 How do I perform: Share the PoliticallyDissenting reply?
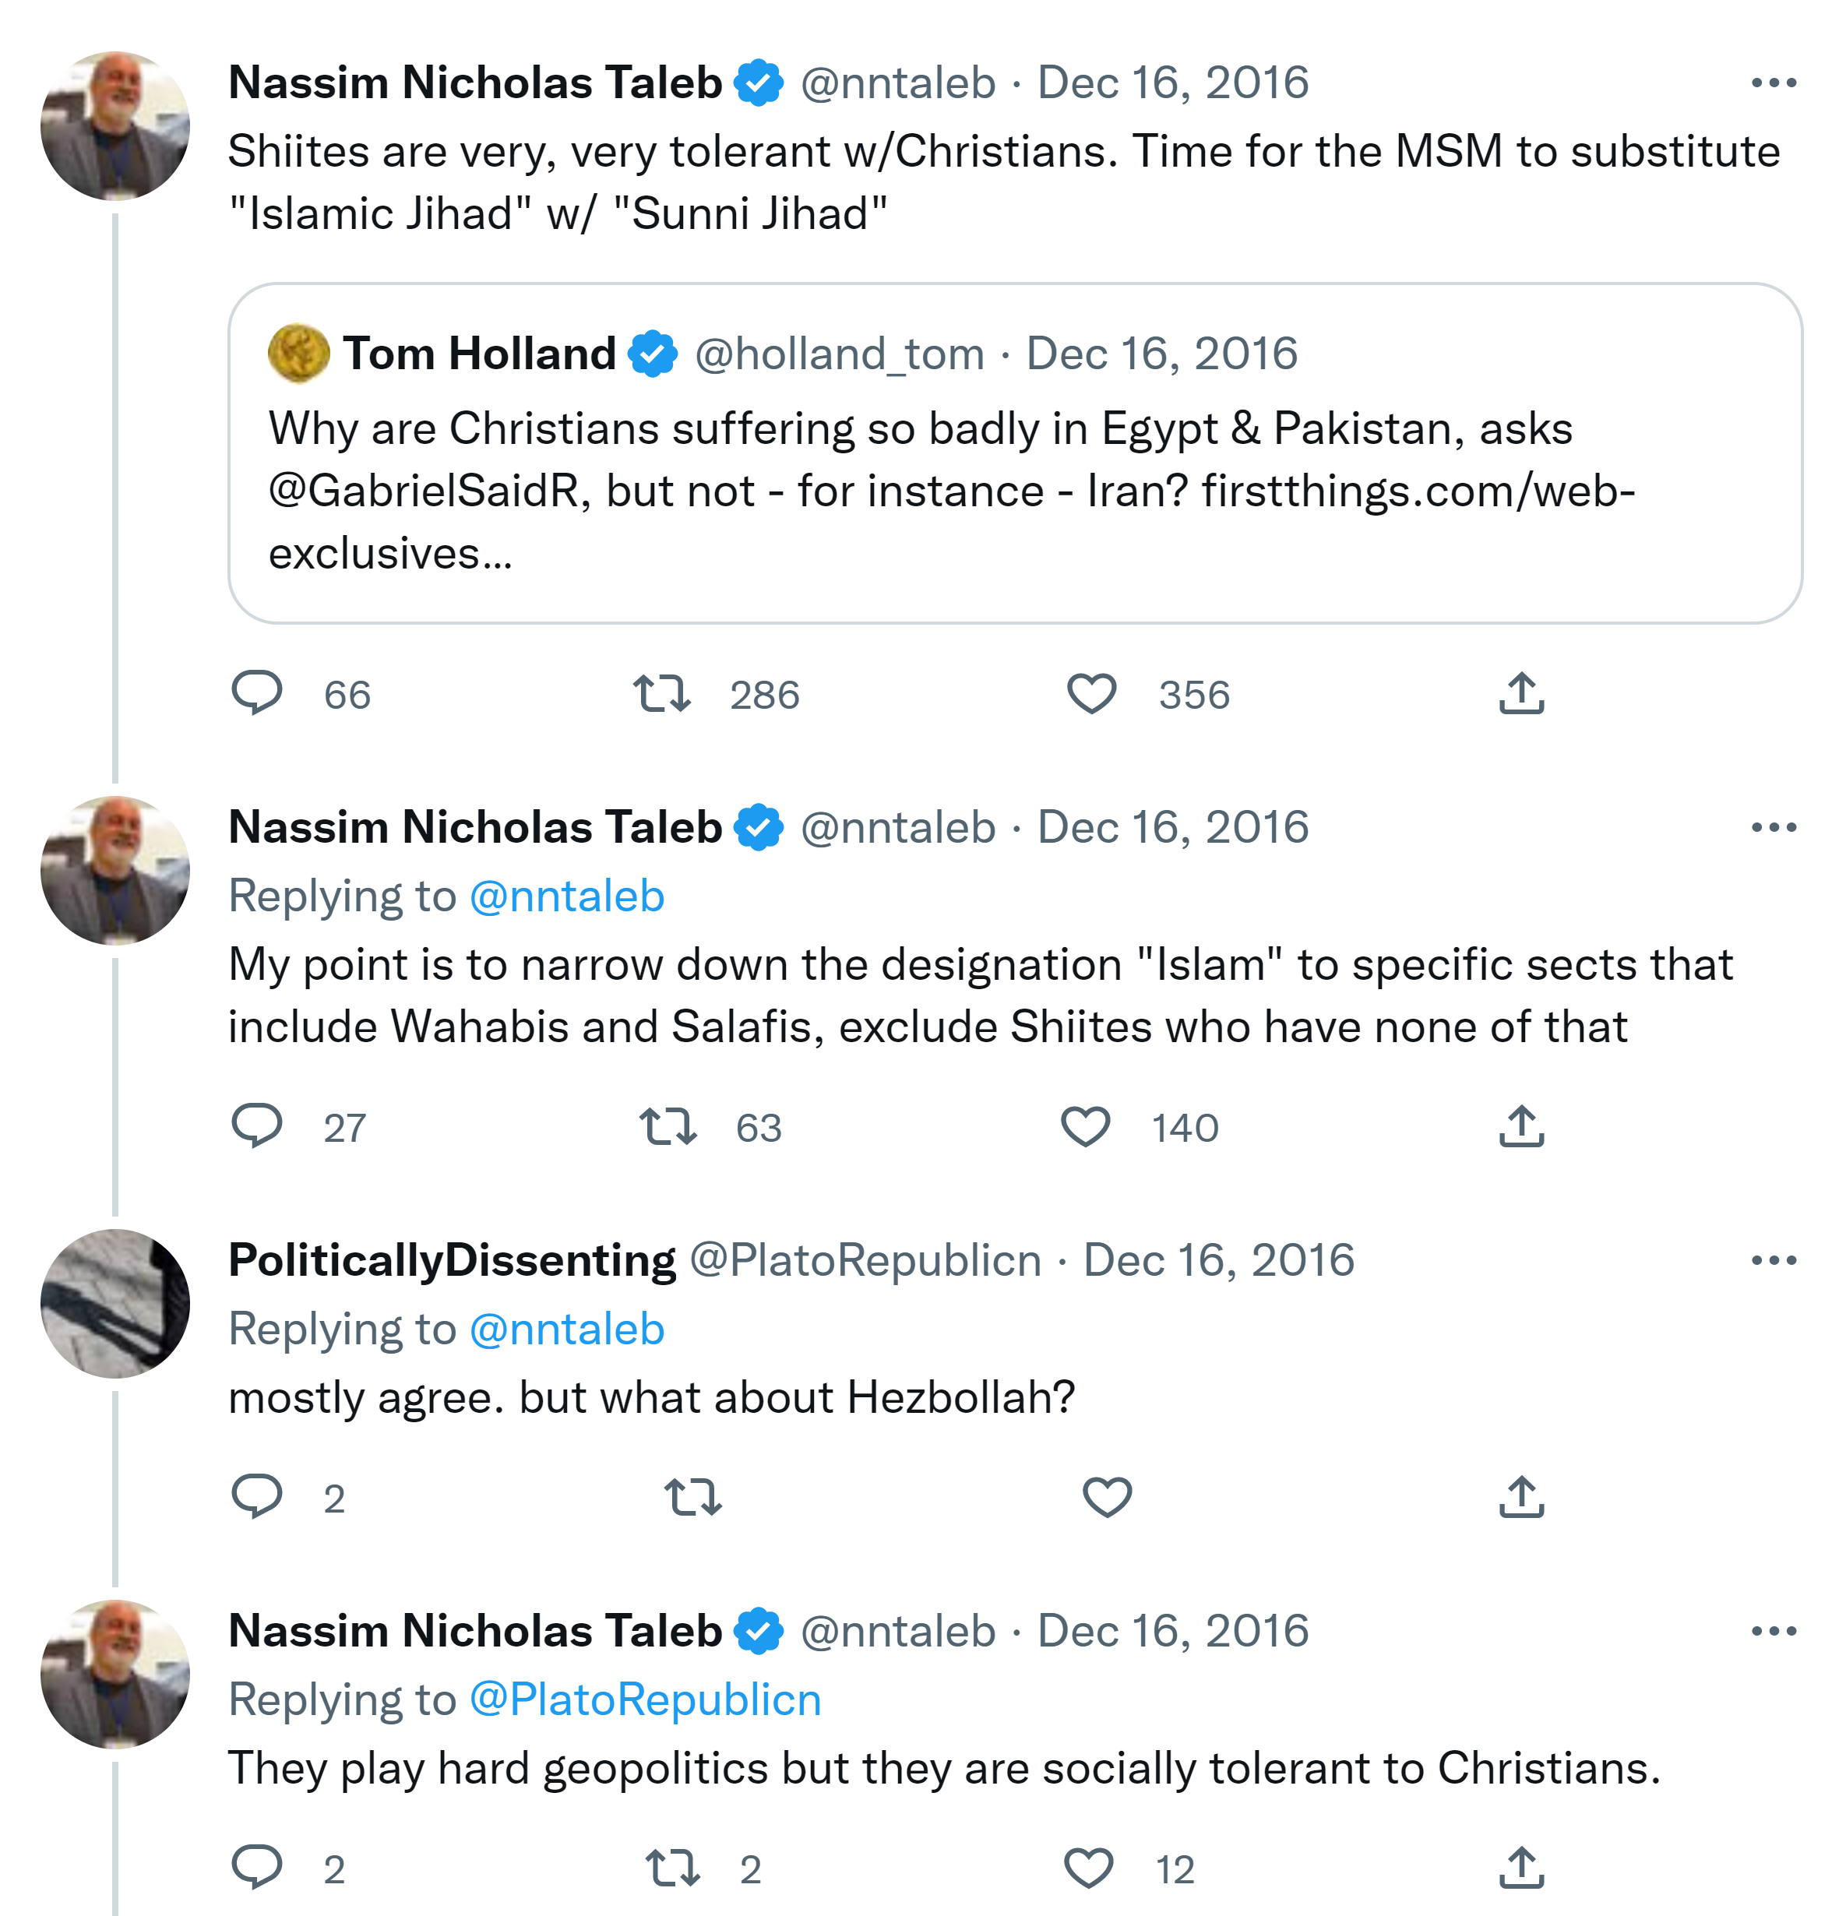[1520, 1497]
